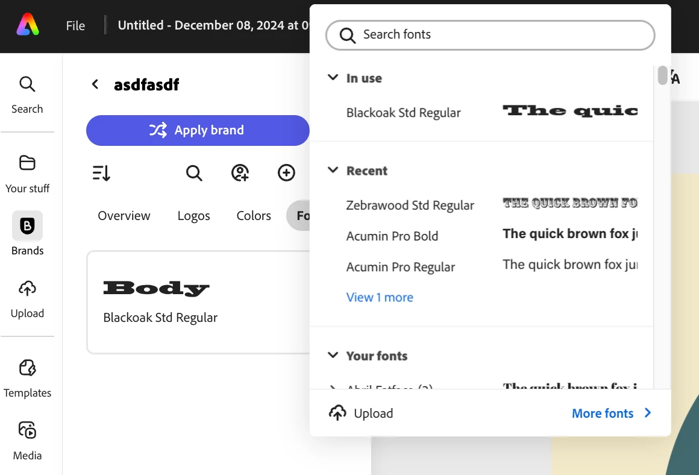Open Your stuff in the sidebar
Image resolution: width=699 pixels, height=475 pixels.
coord(27,174)
